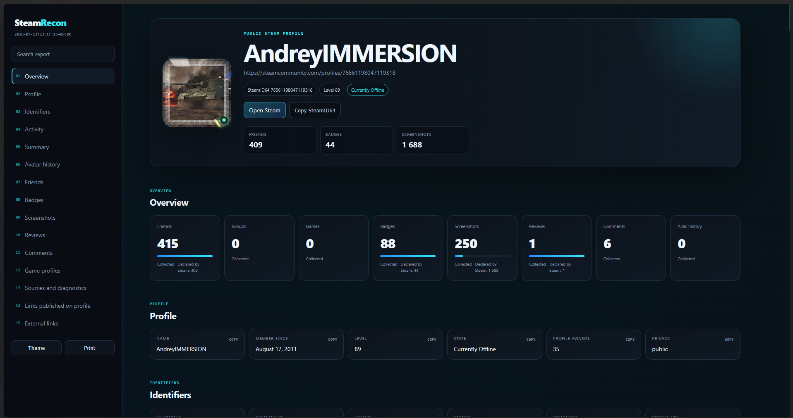This screenshot has width=793, height=418.
Task: Open Sources and diagnostics section
Action: point(63,288)
